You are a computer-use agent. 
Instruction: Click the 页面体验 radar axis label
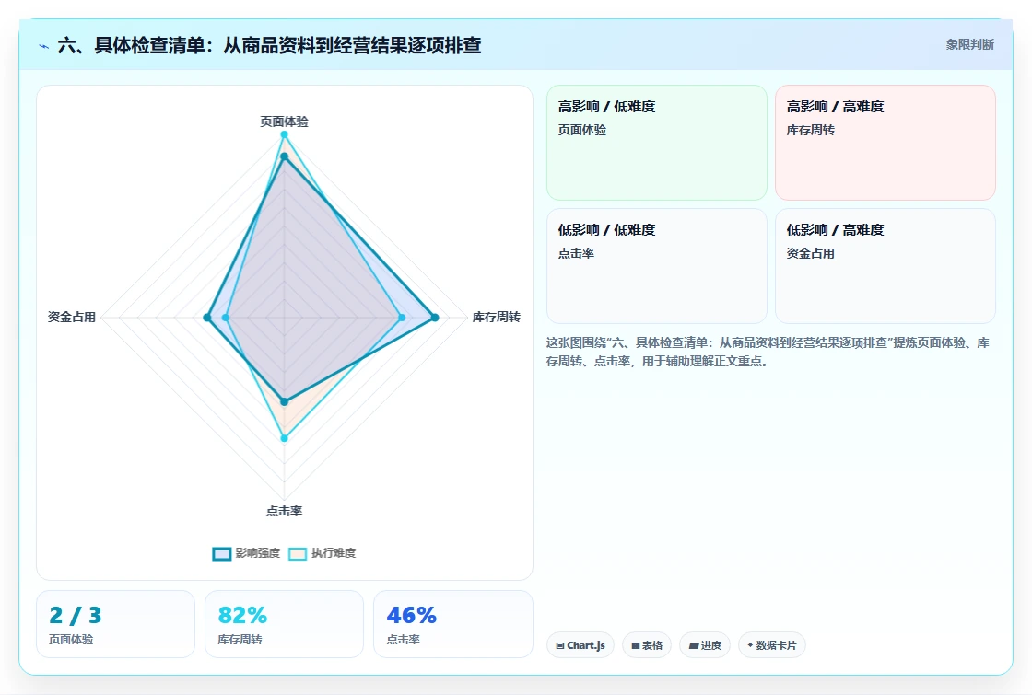click(x=285, y=122)
